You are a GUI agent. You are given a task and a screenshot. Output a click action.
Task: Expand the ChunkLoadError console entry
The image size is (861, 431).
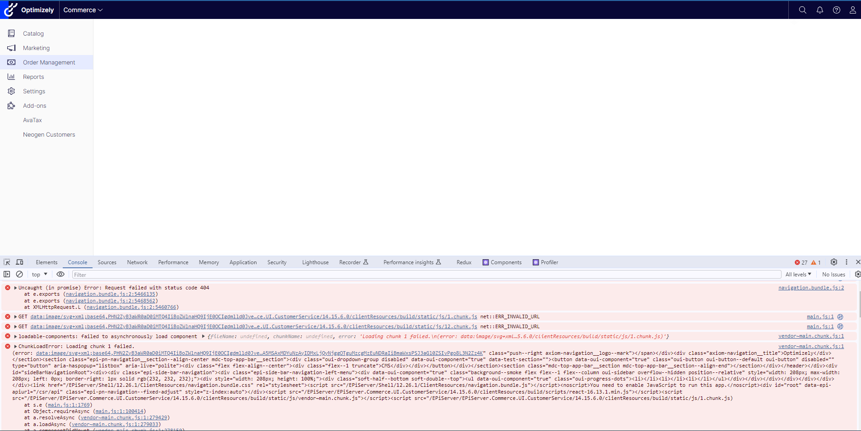pyautogui.click(x=15, y=346)
